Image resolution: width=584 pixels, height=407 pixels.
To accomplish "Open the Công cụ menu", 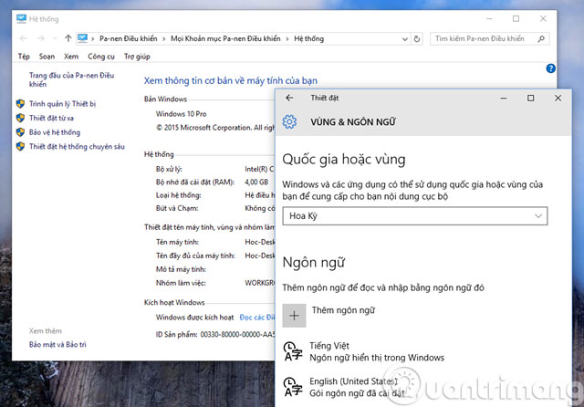I will pos(101,57).
